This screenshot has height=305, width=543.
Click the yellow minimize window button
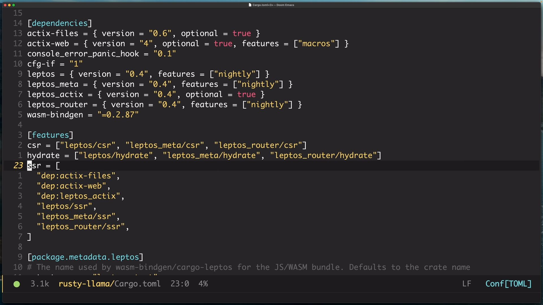click(x=9, y=5)
